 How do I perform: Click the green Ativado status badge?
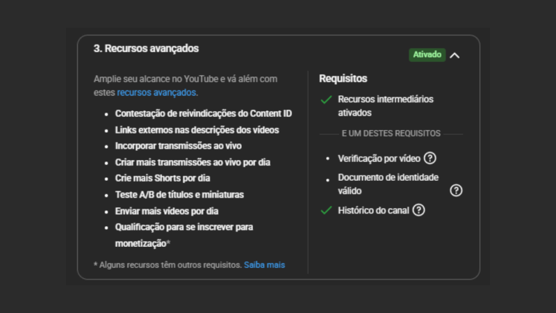[427, 54]
